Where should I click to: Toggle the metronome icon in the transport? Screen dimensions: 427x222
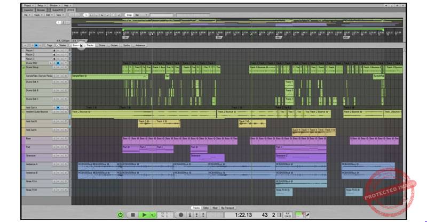[190, 215]
